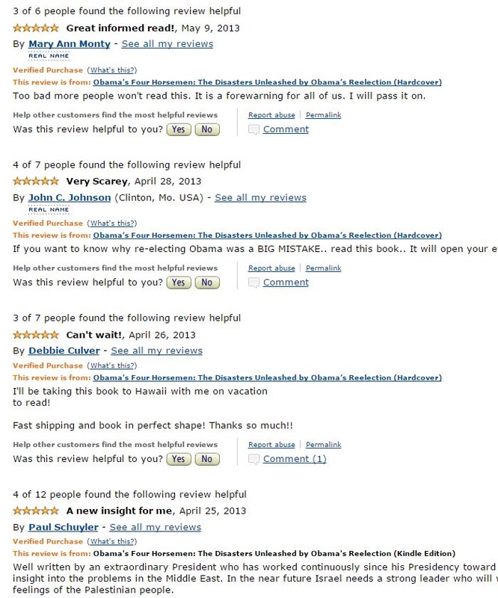Screen dimensions: 498x598
Task: Click 'Yes' for Mary Ann Monty's review helpfulness
Action: (178, 129)
